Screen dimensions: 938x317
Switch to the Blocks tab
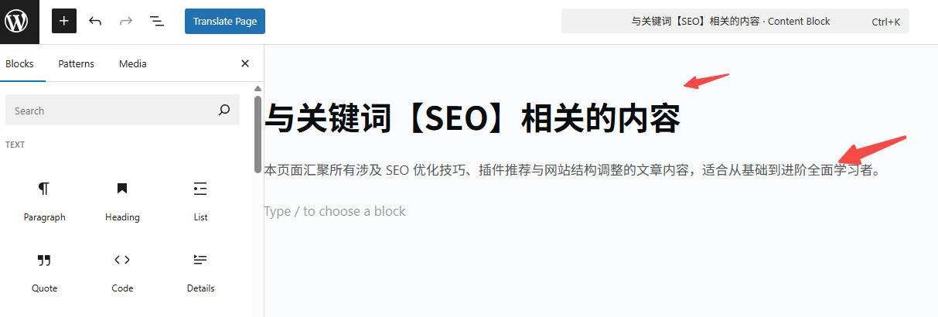19,64
